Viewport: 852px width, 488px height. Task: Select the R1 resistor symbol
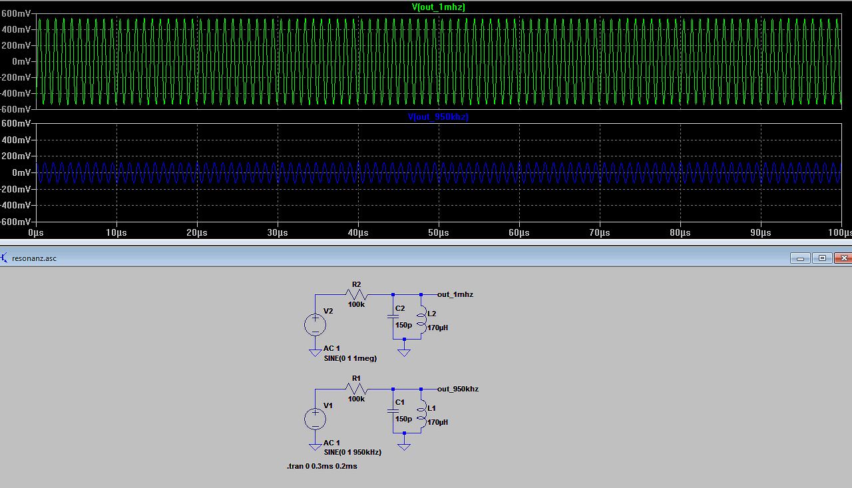pos(357,389)
